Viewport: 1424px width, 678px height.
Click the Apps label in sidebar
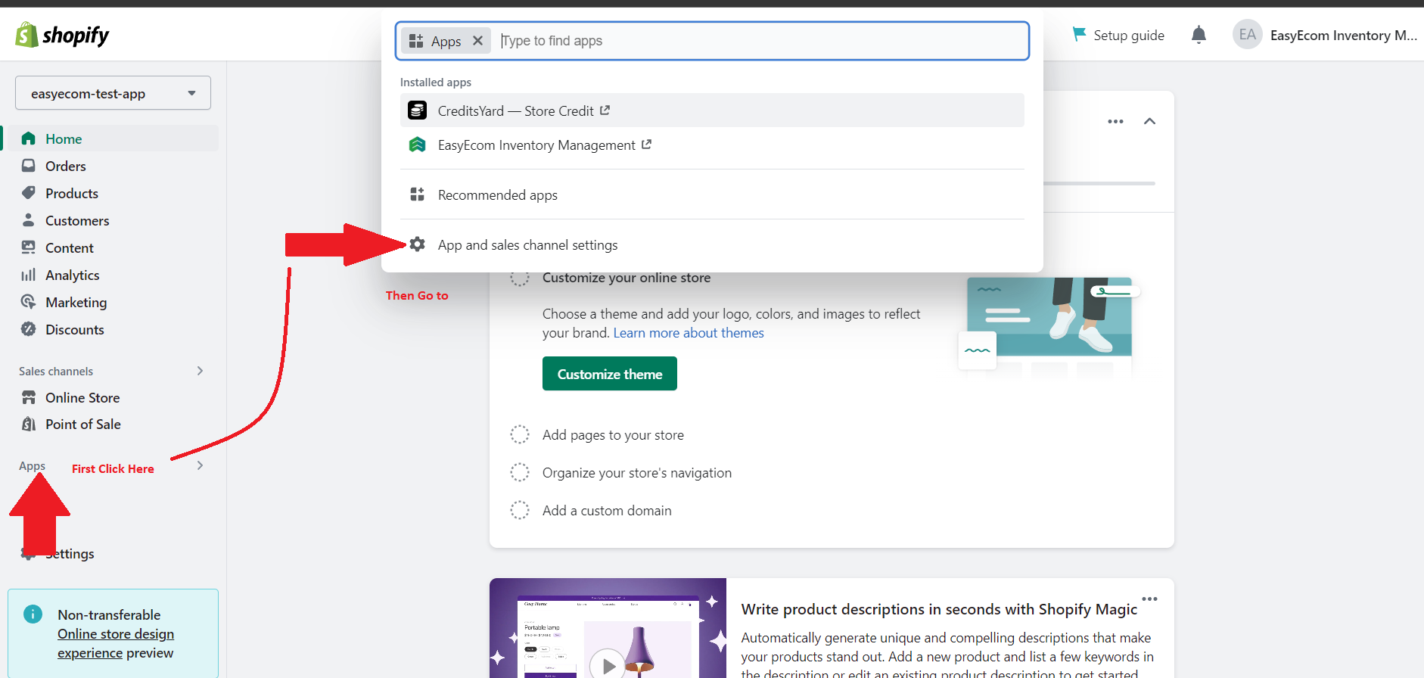pyautogui.click(x=32, y=465)
